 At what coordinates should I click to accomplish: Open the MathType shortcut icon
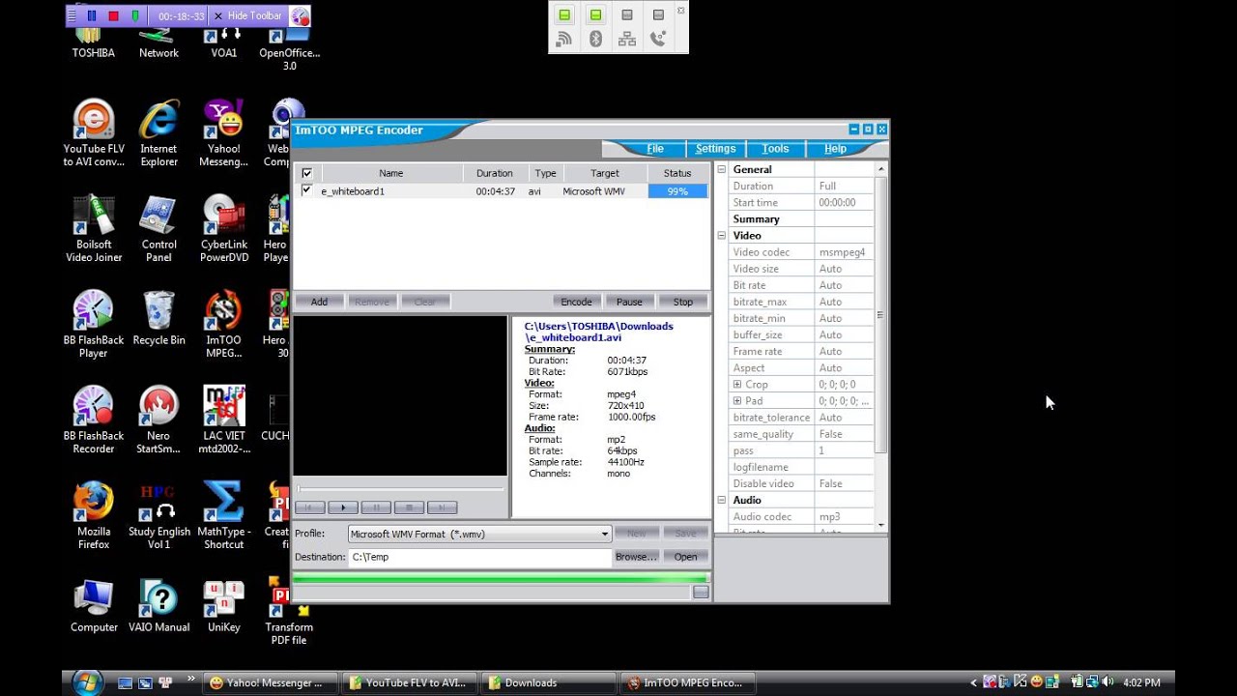click(x=223, y=516)
